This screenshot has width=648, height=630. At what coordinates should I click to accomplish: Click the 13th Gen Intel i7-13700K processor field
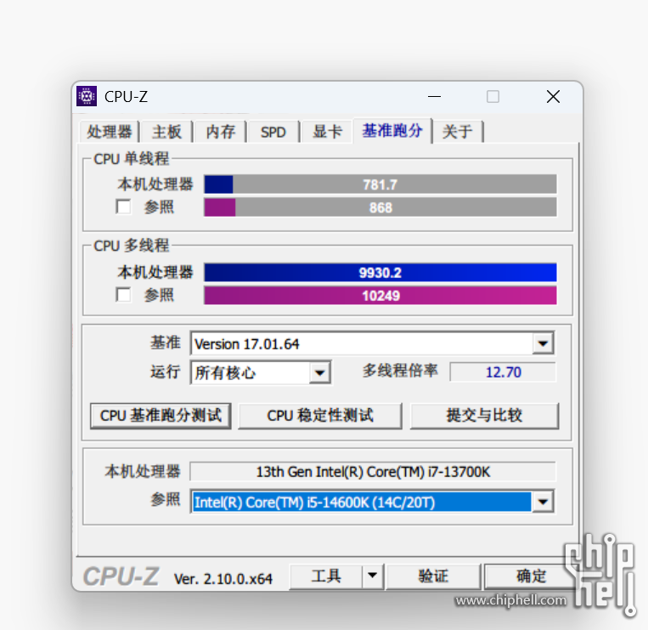click(x=373, y=472)
